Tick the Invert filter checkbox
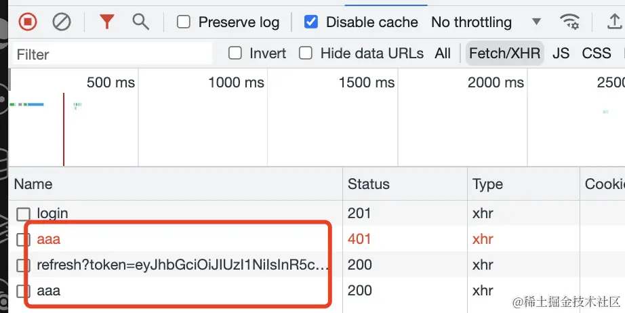Image resolution: width=625 pixels, height=313 pixels. tap(235, 53)
